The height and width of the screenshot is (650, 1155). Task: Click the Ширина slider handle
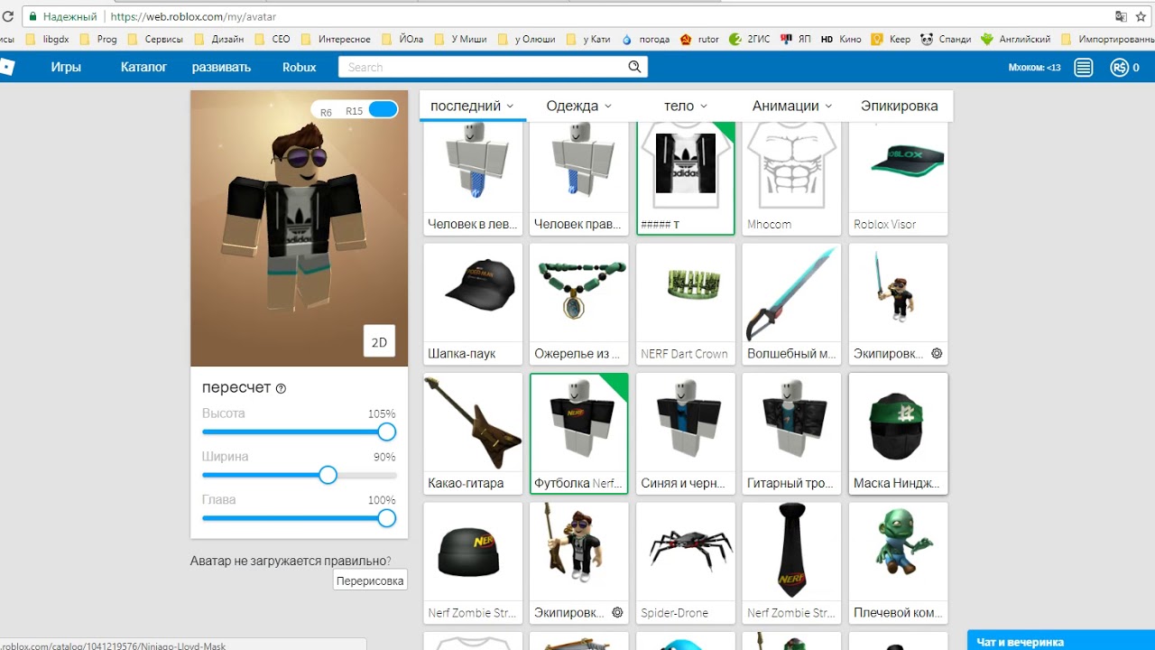[328, 475]
